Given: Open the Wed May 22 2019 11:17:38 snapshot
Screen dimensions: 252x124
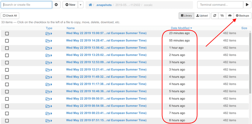Looking at the screenshot, I should point(106,84).
